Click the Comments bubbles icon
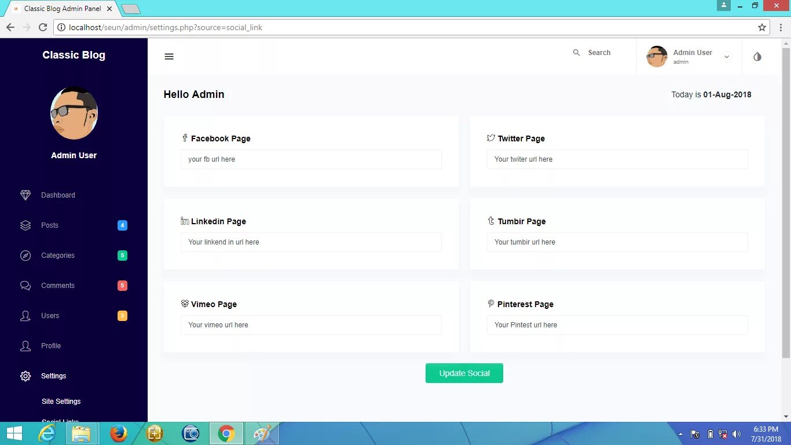 tap(25, 286)
